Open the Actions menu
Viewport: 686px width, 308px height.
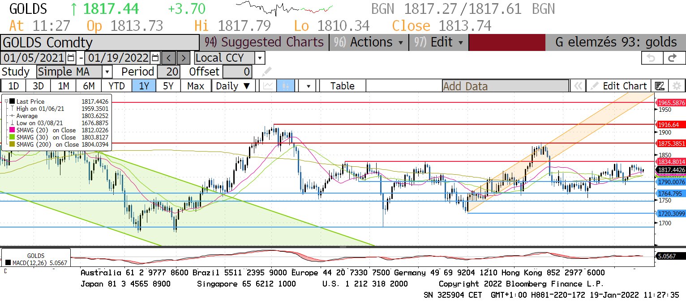pos(370,42)
